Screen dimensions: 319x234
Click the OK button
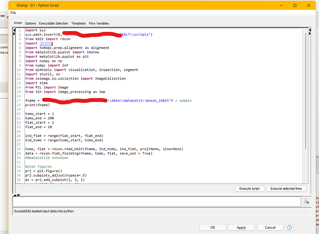point(213,227)
